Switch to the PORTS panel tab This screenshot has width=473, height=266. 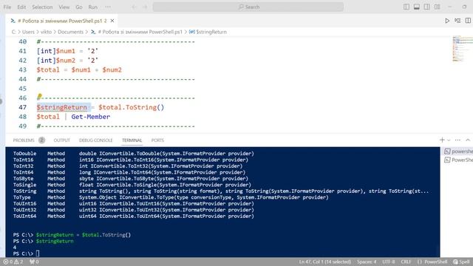tap(157, 140)
